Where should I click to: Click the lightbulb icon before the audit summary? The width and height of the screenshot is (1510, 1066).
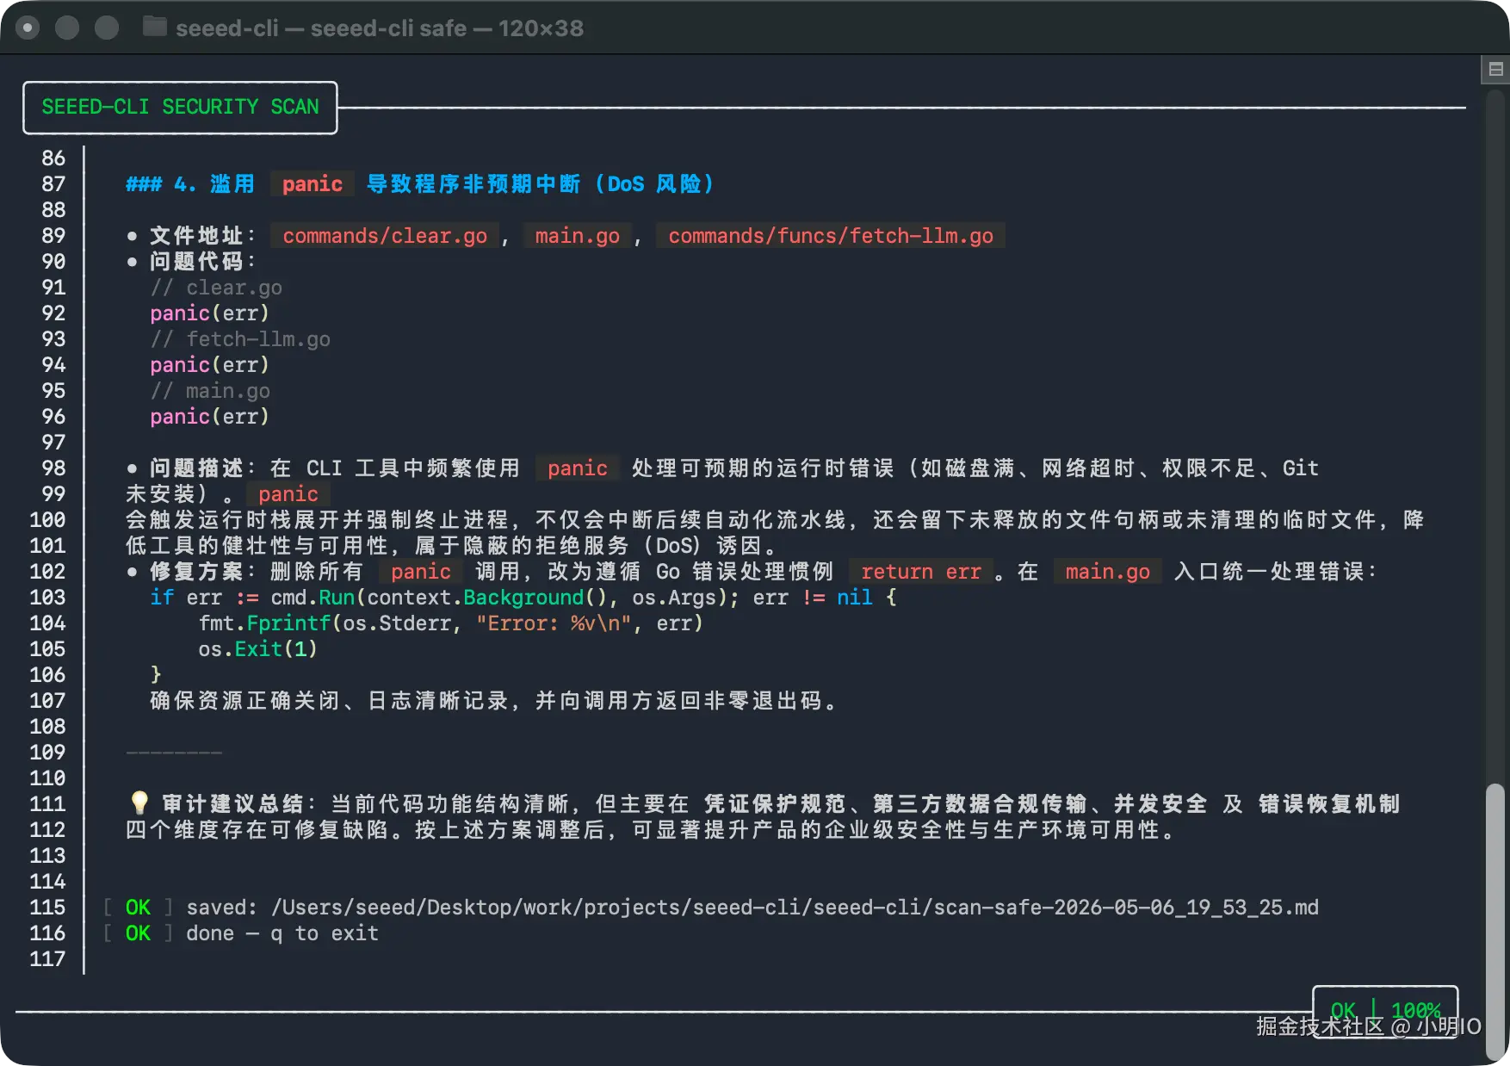tap(139, 803)
